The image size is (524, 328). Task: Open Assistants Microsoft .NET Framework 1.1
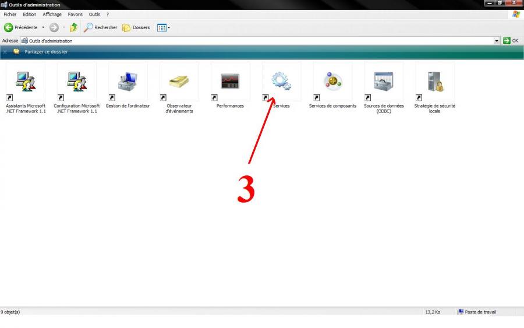25,82
